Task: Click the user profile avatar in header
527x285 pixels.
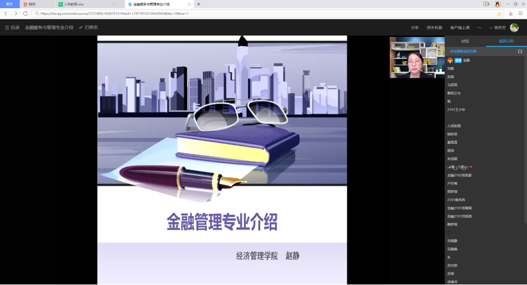Action: coord(514,28)
